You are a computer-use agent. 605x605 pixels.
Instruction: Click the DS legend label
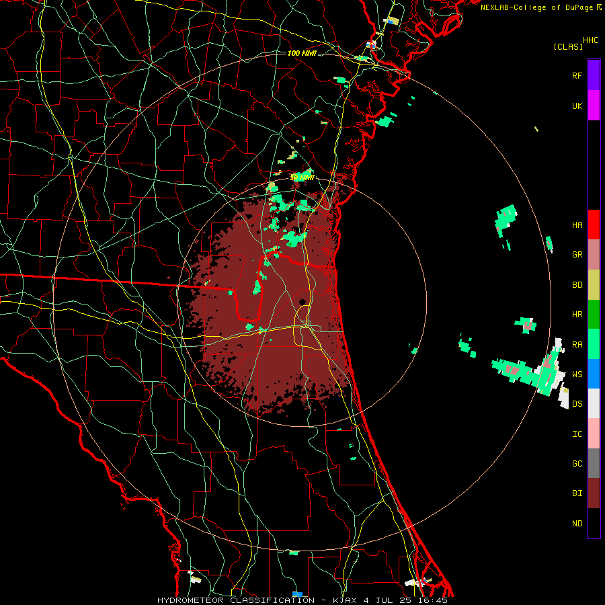click(x=577, y=403)
